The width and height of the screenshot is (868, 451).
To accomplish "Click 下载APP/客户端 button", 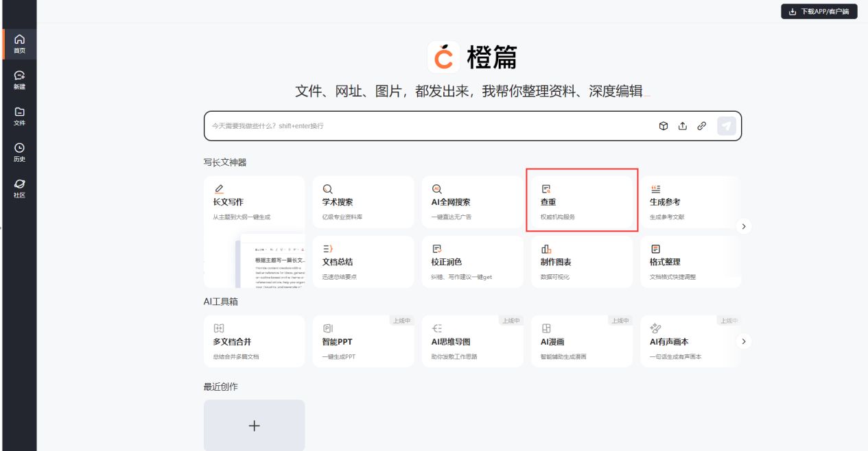I will pyautogui.click(x=819, y=12).
